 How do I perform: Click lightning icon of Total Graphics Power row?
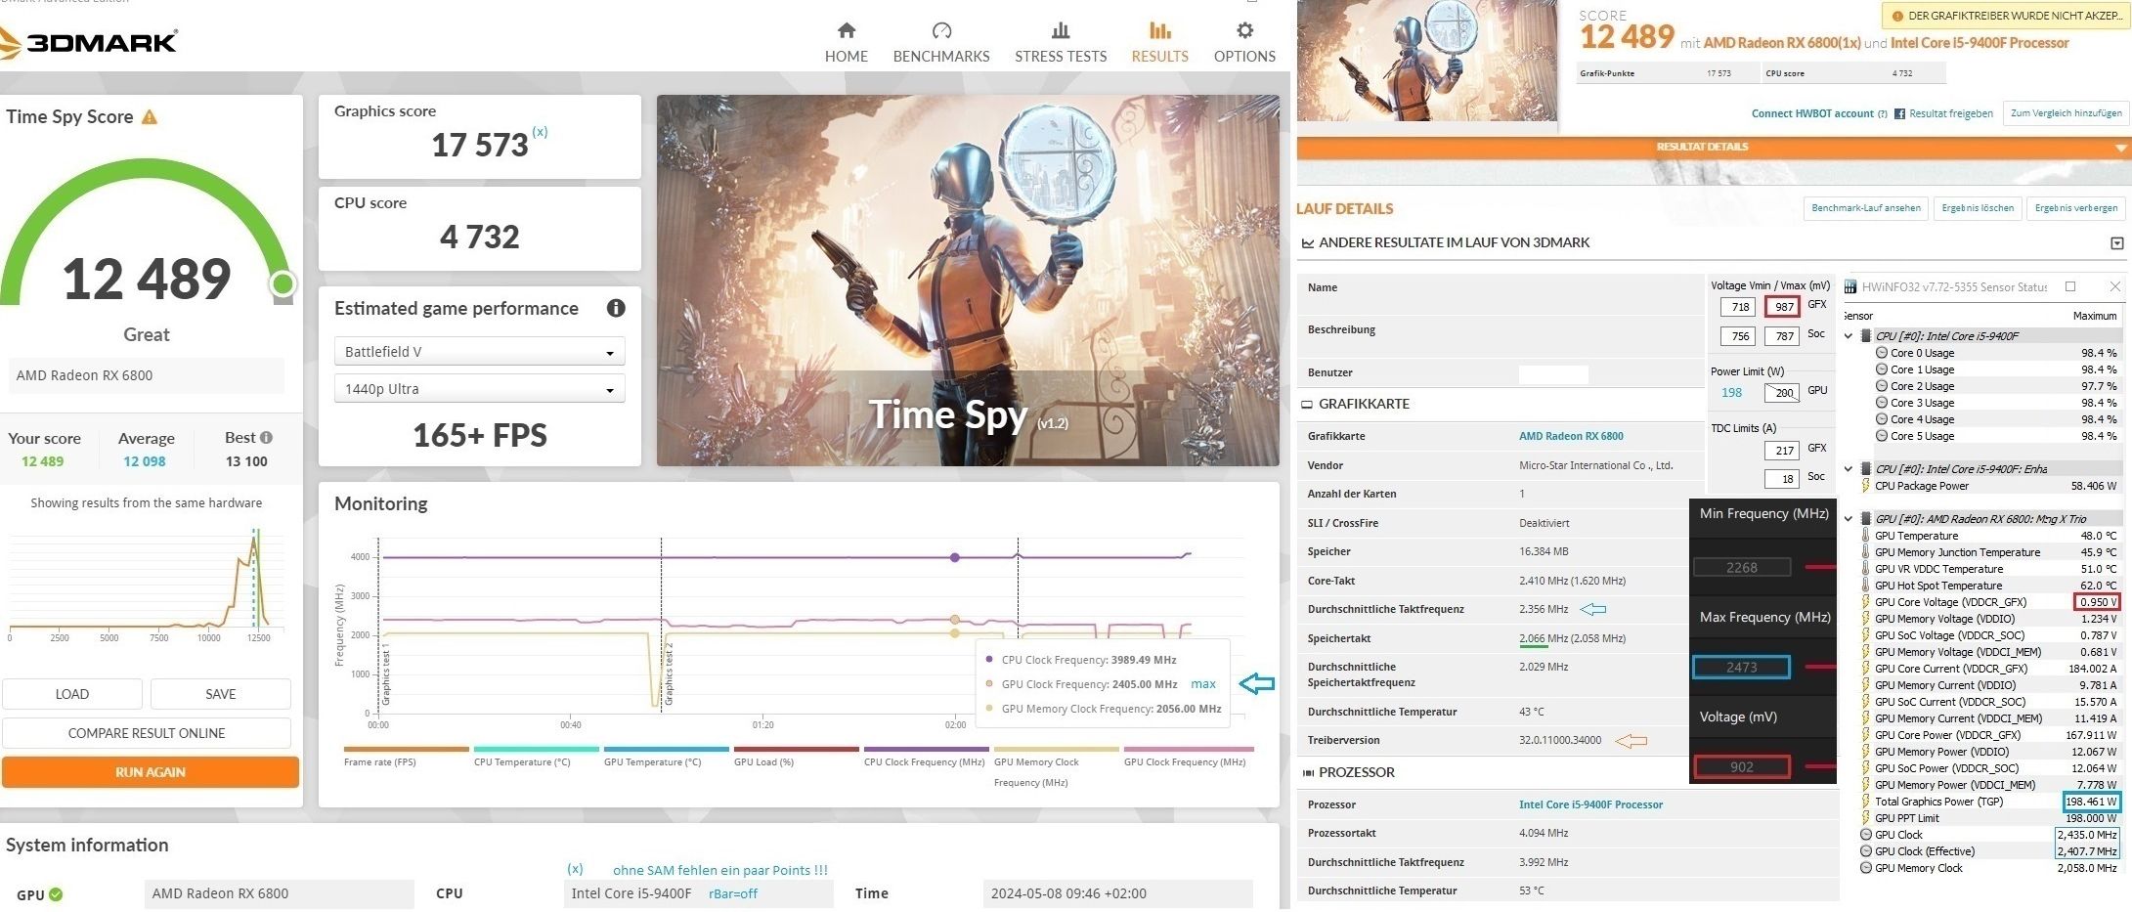click(1866, 802)
